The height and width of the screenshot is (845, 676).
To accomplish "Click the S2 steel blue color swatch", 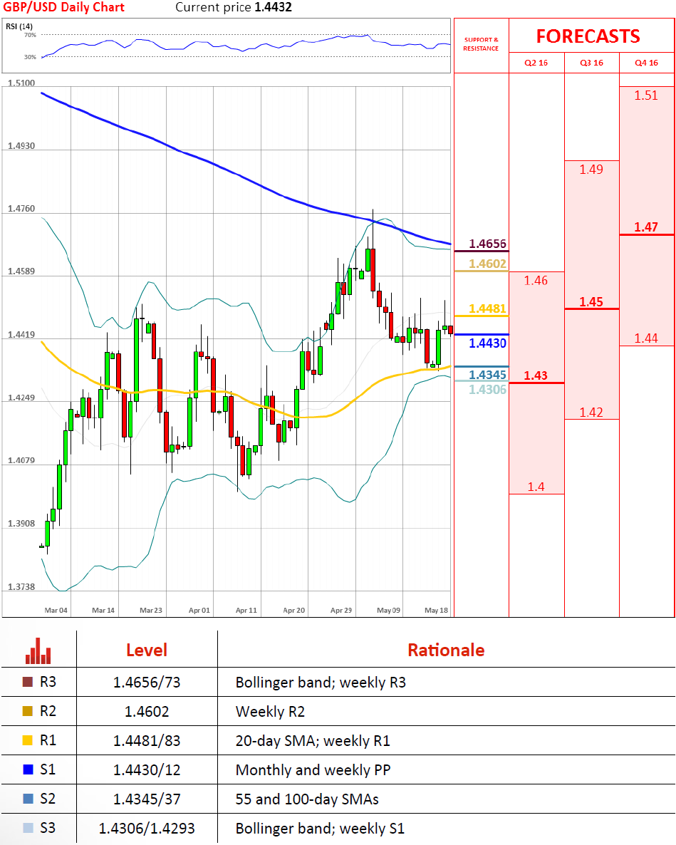I will coord(28,798).
